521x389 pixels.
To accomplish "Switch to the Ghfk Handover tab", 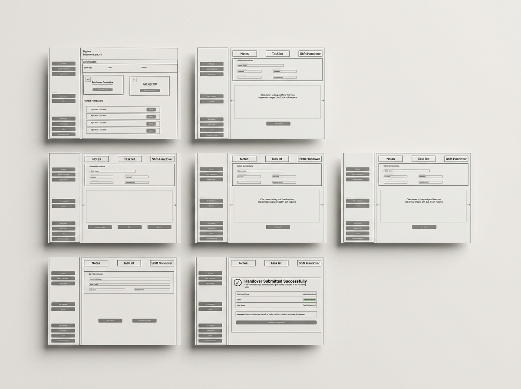I will pyautogui.click(x=456, y=159).
